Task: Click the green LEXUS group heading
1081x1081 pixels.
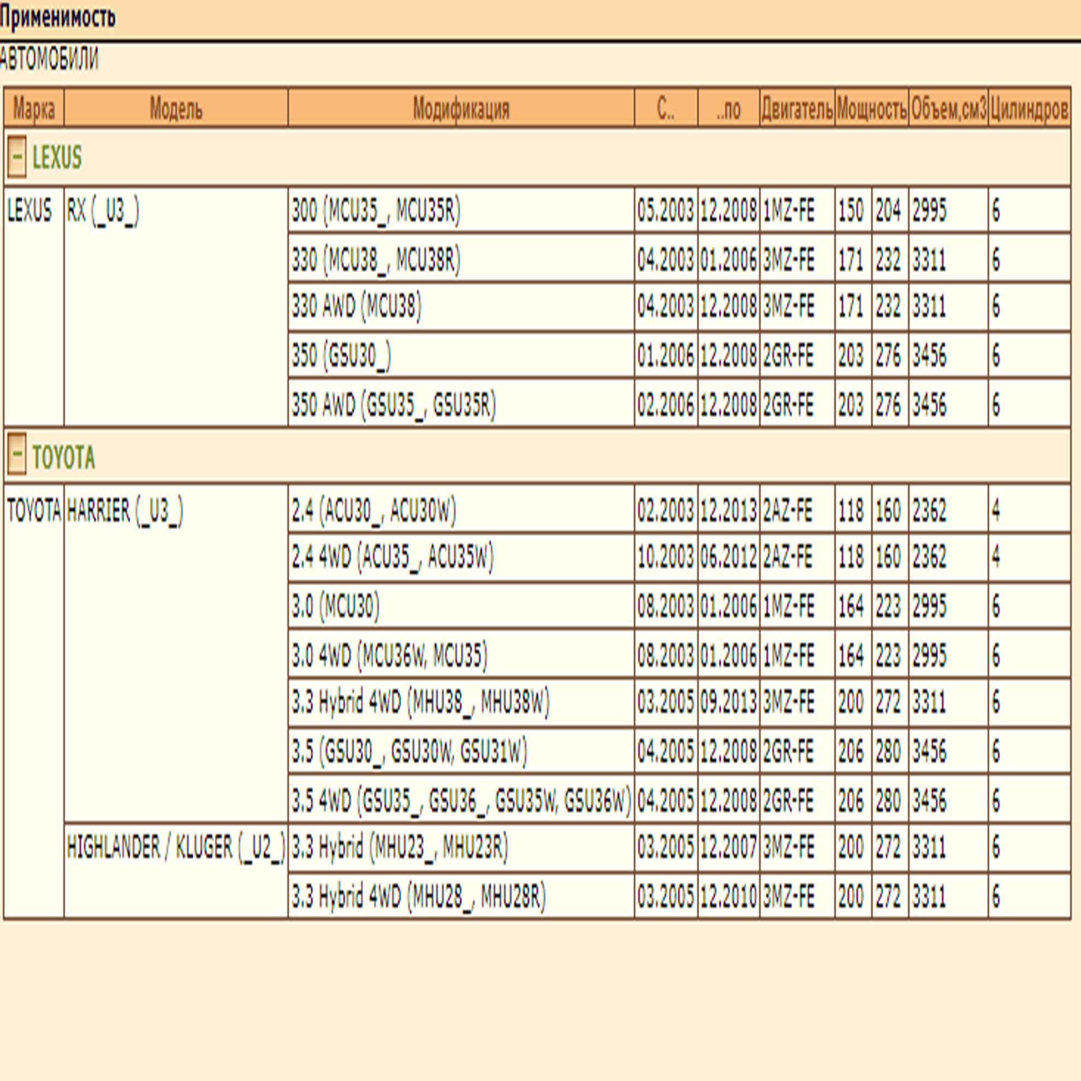Action: tap(57, 157)
